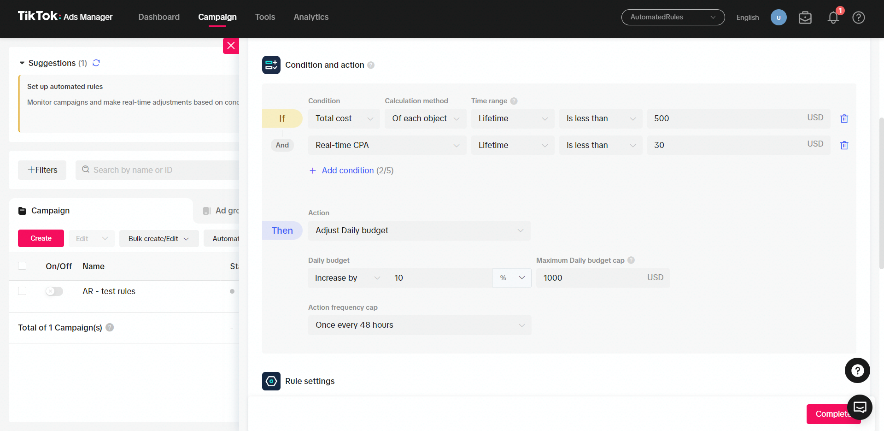This screenshot has width=884, height=431.
Task: Refresh the Suggestions list
Action: point(96,63)
